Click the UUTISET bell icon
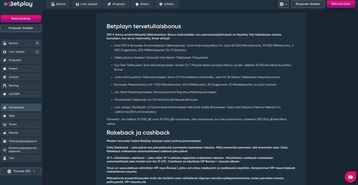The image size is (358, 185). (4, 94)
